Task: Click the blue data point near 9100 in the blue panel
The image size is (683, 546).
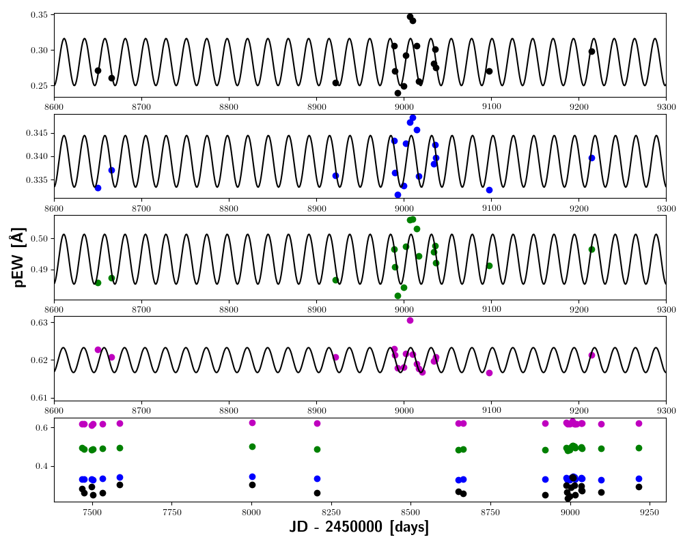Action: (489, 190)
